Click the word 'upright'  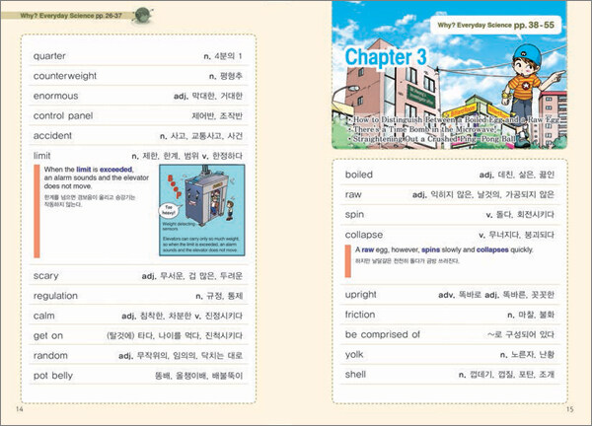pyautogui.click(x=360, y=295)
